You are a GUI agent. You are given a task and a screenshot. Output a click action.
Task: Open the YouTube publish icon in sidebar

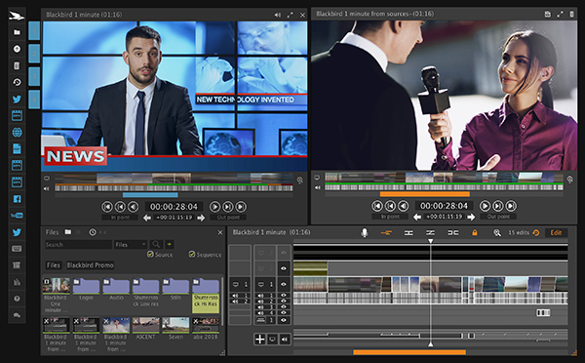tap(17, 216)
